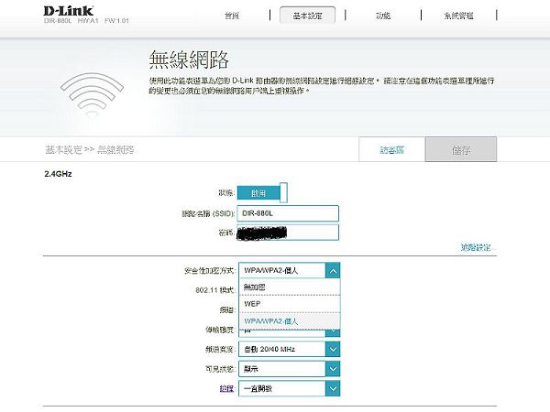Click the password input field
This screenshot has width=550, height=412.
click(288, 233)
